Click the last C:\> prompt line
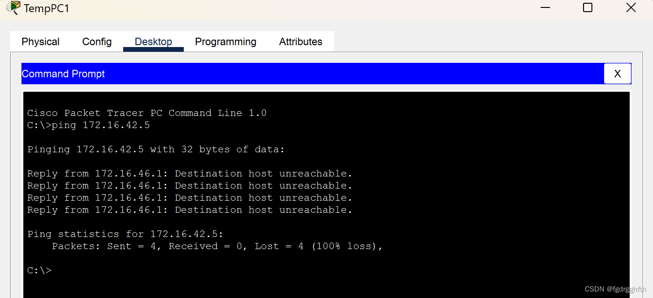Image resolution: width=653 pixels, height=298 pixels. click(x=40, y=270)
